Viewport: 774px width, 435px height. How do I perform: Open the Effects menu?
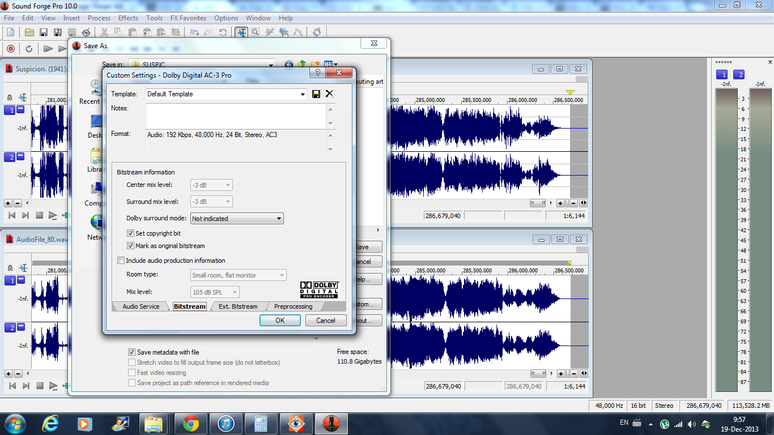click(x=128, y=18)
